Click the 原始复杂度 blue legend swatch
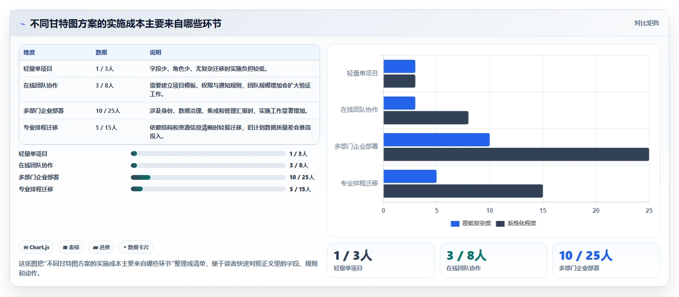The width and height of the screenshot is (679, 297). tap(455, 223)
